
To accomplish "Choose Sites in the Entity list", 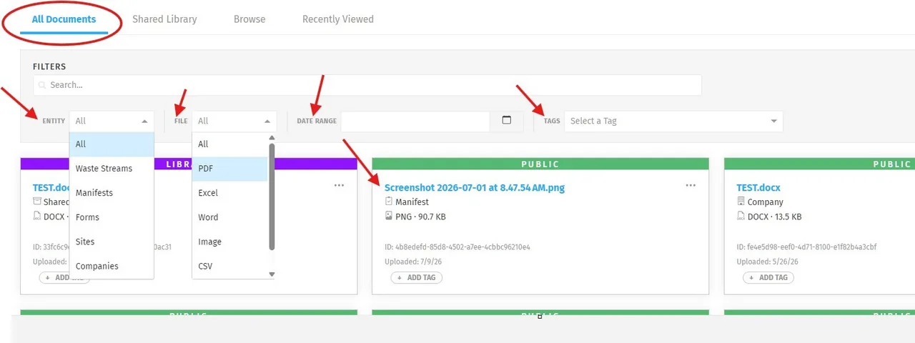I will (x=112, y=242).
